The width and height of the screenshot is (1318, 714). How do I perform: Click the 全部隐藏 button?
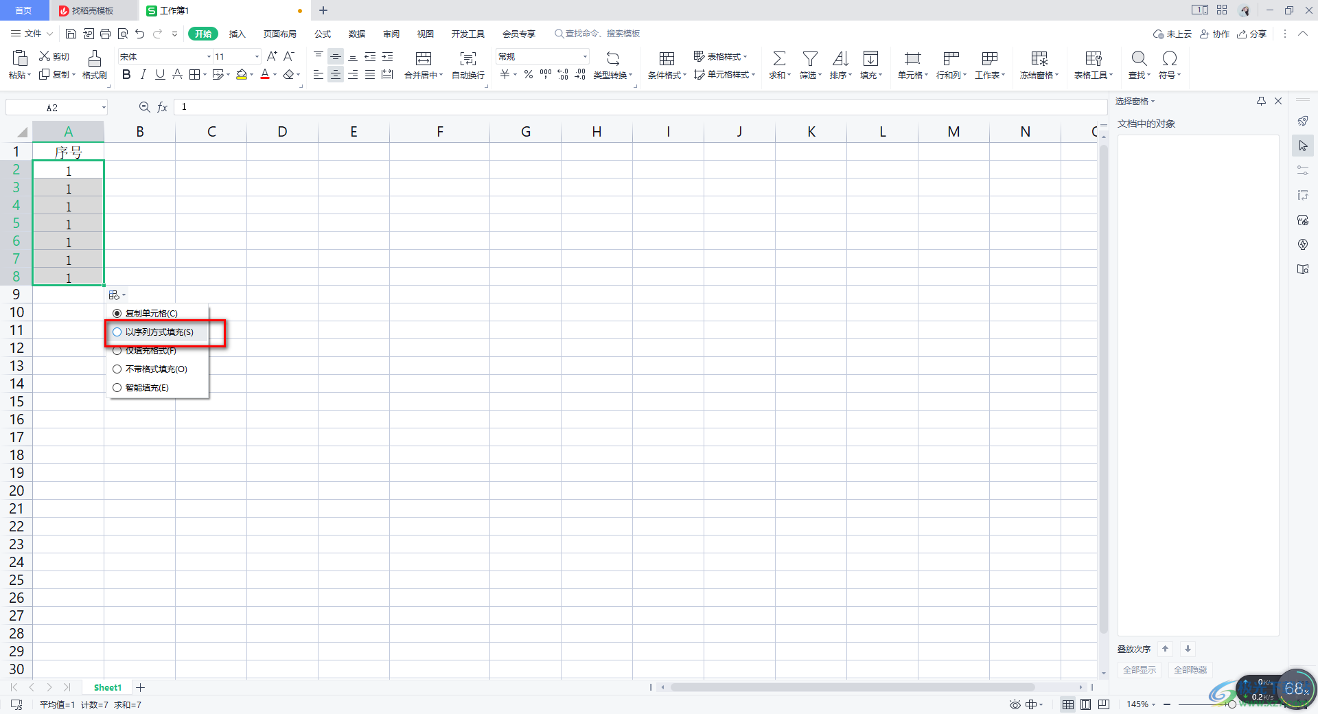(x=1190, y=670)
